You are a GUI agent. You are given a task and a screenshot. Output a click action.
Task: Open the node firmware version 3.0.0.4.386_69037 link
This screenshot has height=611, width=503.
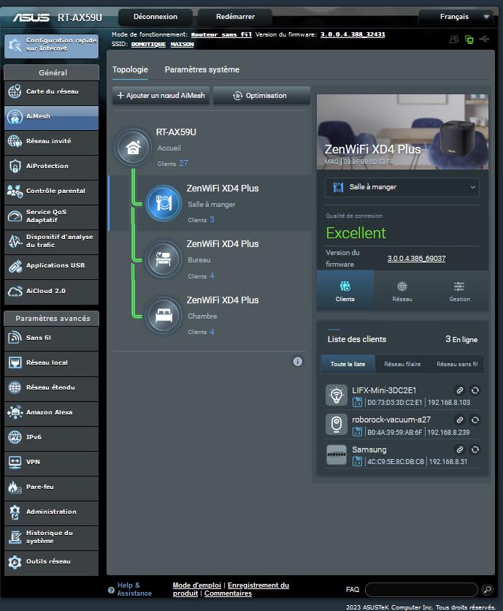click(416, 258)
